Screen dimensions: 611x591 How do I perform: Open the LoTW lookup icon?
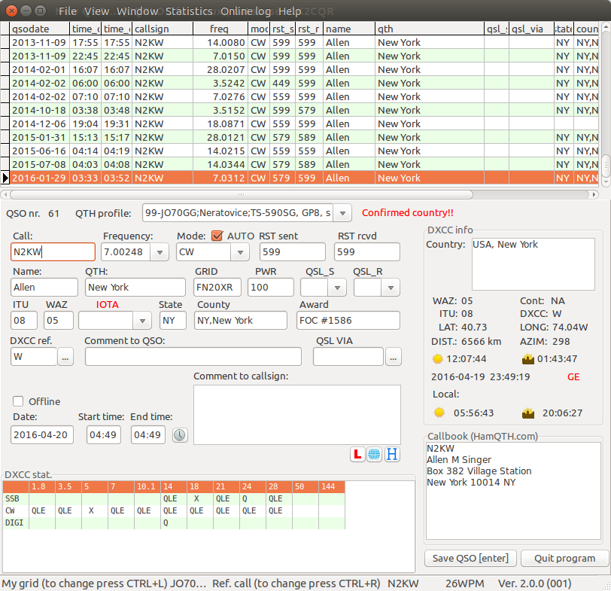(357, 454)
